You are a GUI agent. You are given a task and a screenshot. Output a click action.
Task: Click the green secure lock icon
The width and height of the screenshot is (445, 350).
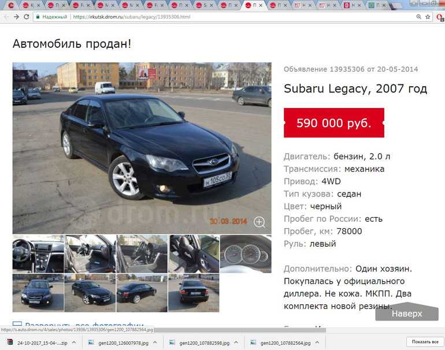38,17
